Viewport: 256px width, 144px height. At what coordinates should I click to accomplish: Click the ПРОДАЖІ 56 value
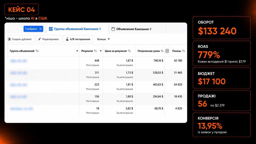point(202,104)
